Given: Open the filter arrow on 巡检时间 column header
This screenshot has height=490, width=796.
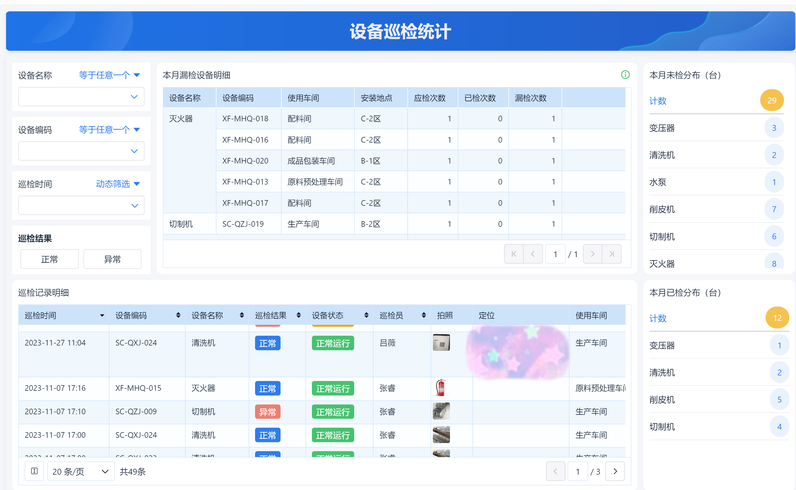Looking at the screenshot, I should click(102, 315).
